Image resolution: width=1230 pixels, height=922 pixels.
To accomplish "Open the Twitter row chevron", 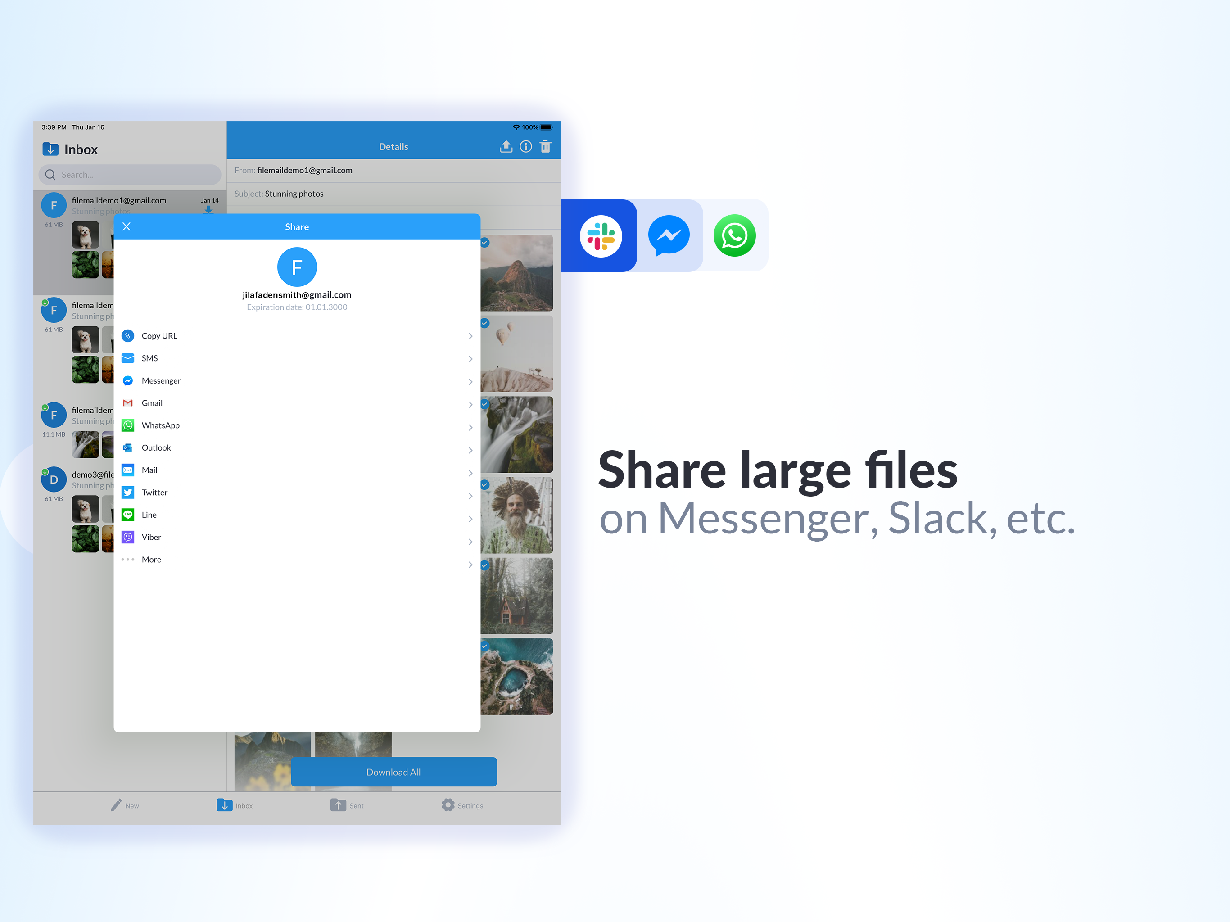I will (470, 496).
